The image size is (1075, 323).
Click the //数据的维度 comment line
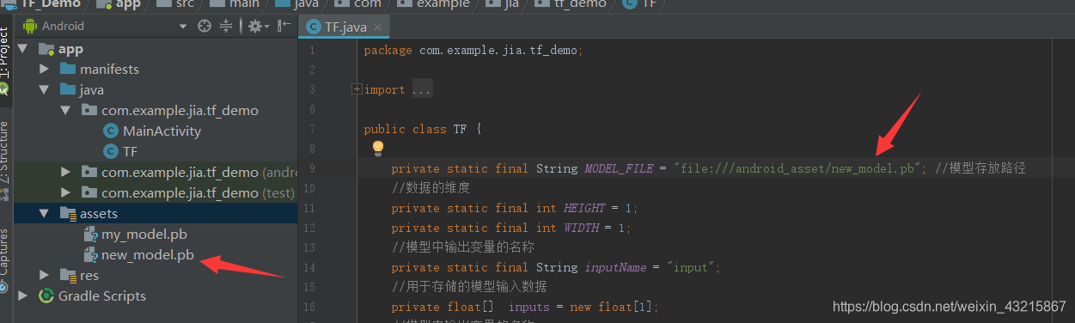(431, 188)
